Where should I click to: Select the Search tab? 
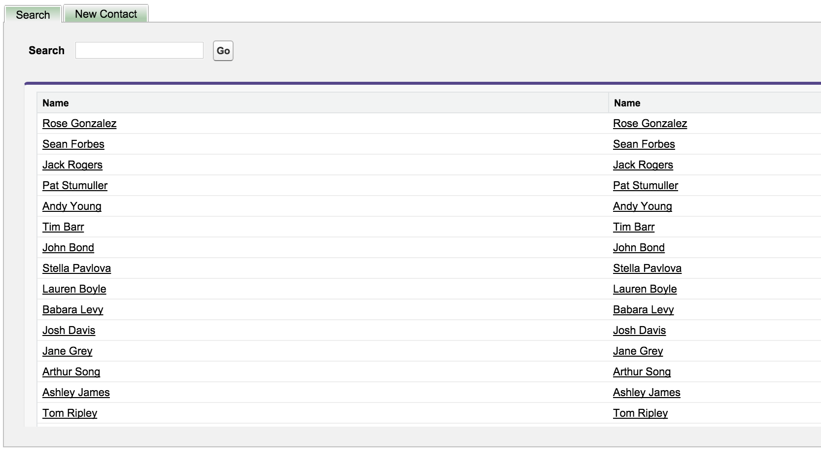(x=33, y=15)
